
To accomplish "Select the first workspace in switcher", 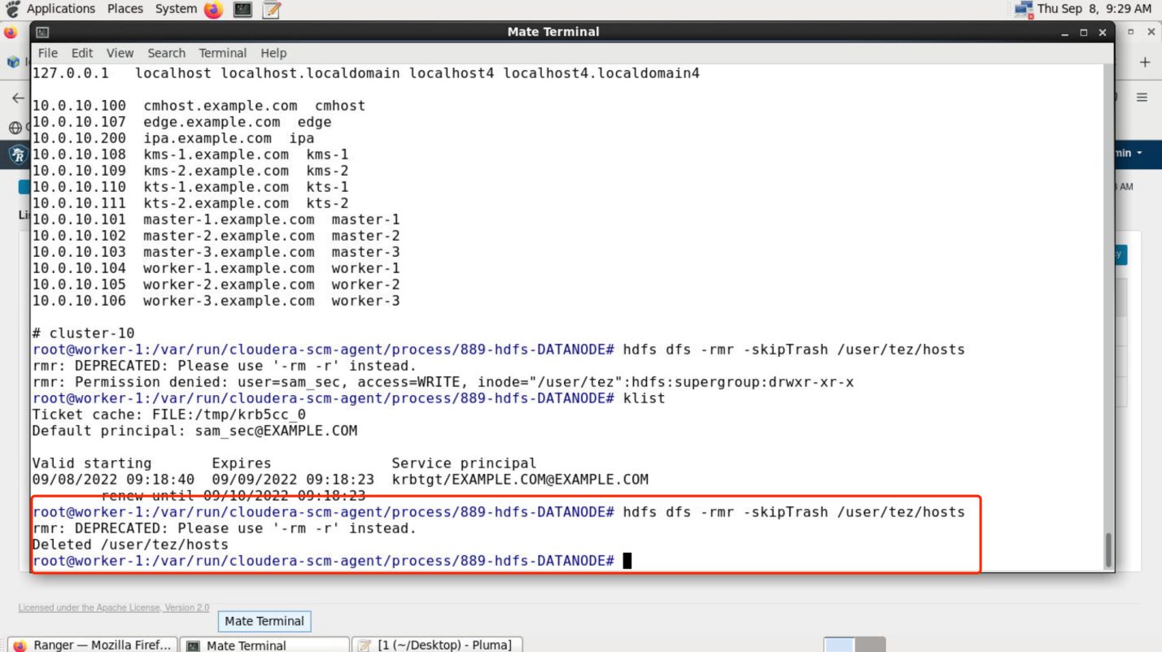I will pos(839,645).
